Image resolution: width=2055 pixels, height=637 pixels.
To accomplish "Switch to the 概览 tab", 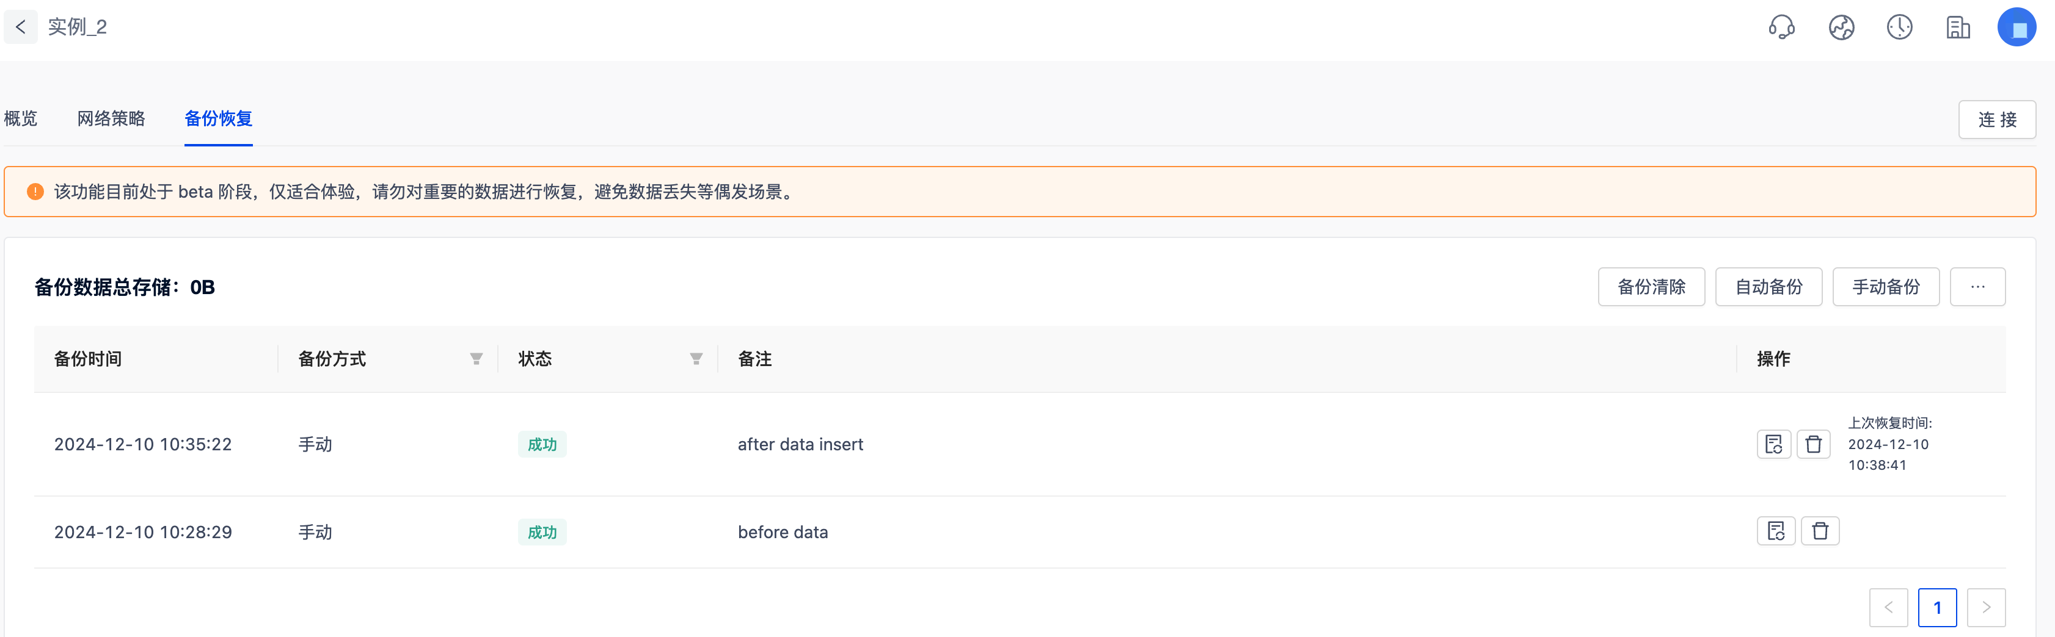I will pyautogui.click(x=21, y=118).
